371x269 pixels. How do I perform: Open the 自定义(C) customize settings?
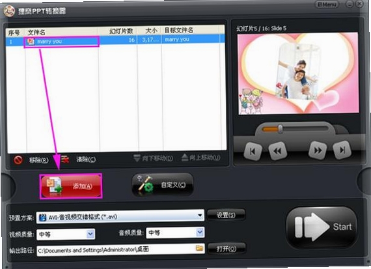163,185
